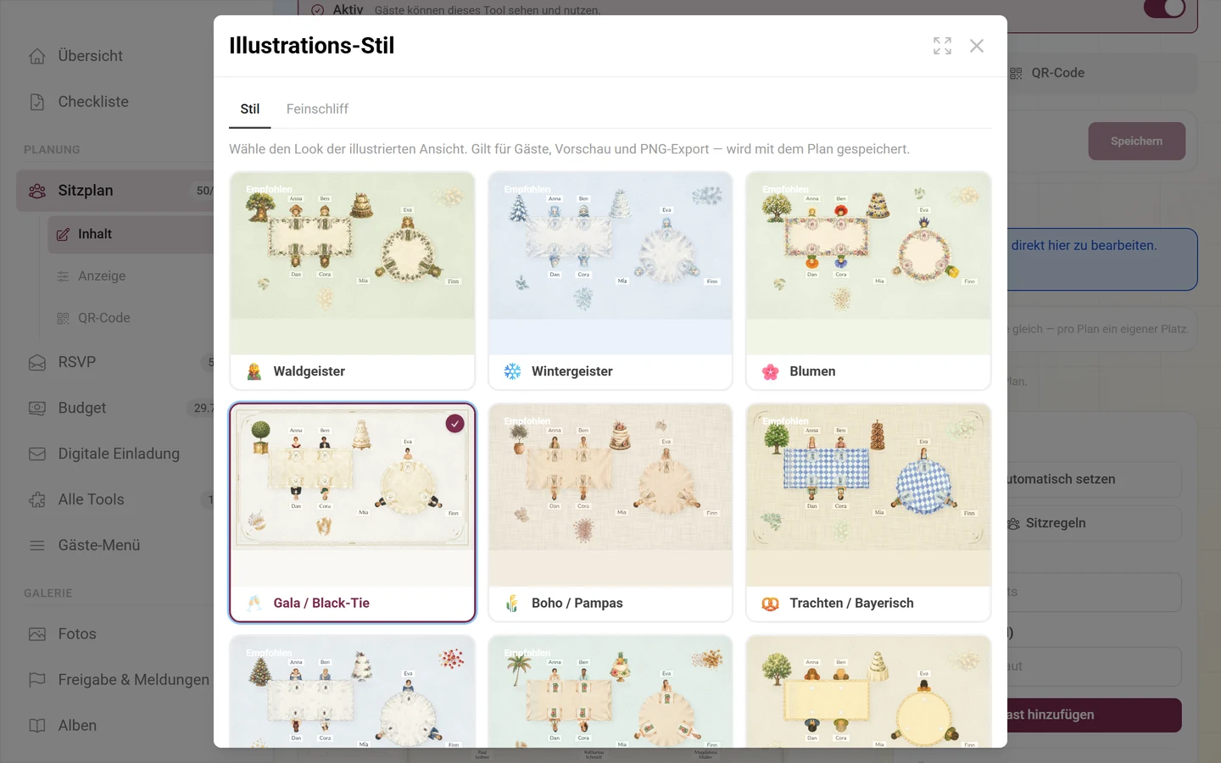Choose the Boho / Pampas style

610,512
